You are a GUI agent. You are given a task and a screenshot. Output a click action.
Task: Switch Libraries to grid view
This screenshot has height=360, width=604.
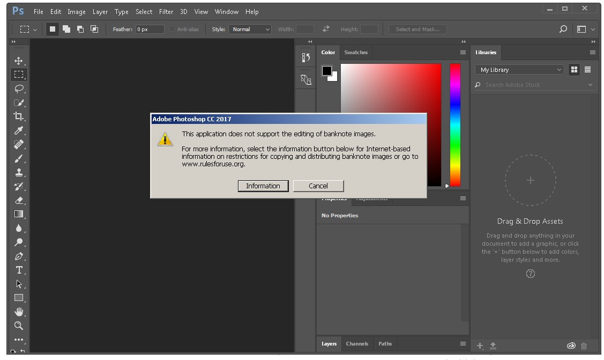tap(574, 70)
